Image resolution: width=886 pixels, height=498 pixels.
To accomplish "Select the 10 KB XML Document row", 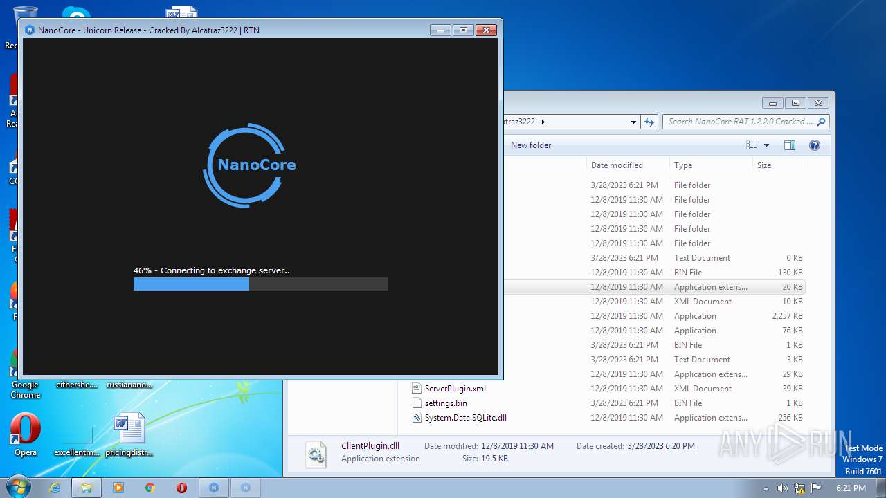I will coord(655,302).
